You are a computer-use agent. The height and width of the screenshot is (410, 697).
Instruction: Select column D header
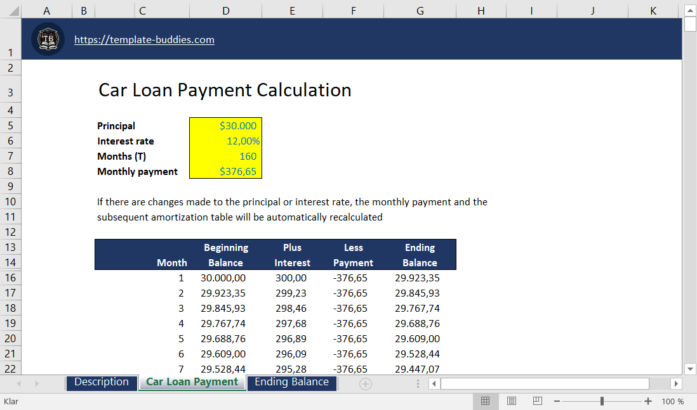(225, 10)
